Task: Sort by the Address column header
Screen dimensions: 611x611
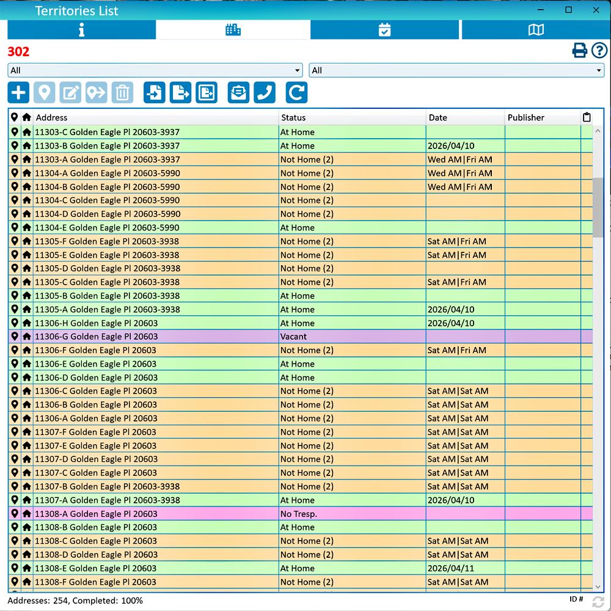Action: tap(156, 117)
